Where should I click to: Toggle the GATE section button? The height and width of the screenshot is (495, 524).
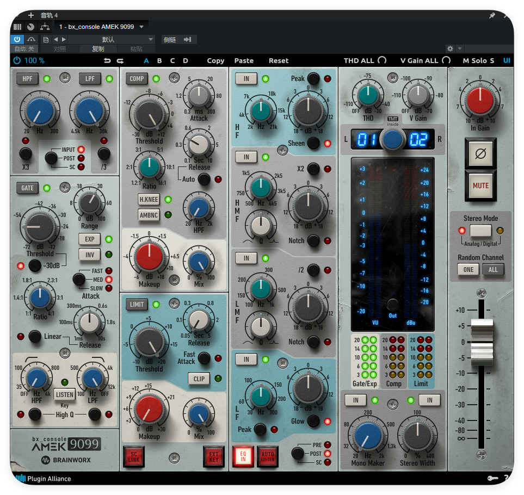pos(27,188)
